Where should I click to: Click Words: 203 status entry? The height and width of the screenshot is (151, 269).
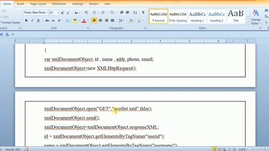(x=13, y=149)
